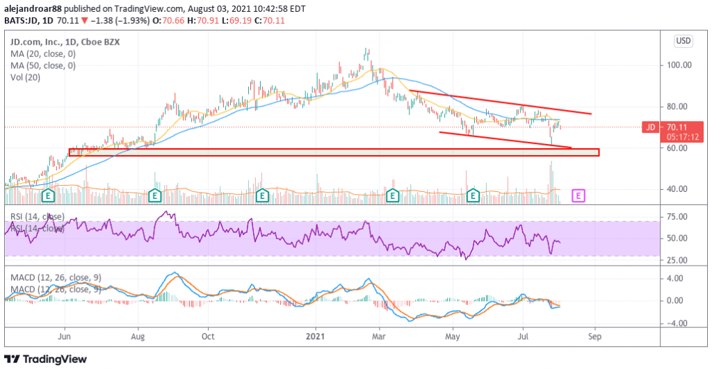Click the 4.00 MACD axis label

click(674, 278)
